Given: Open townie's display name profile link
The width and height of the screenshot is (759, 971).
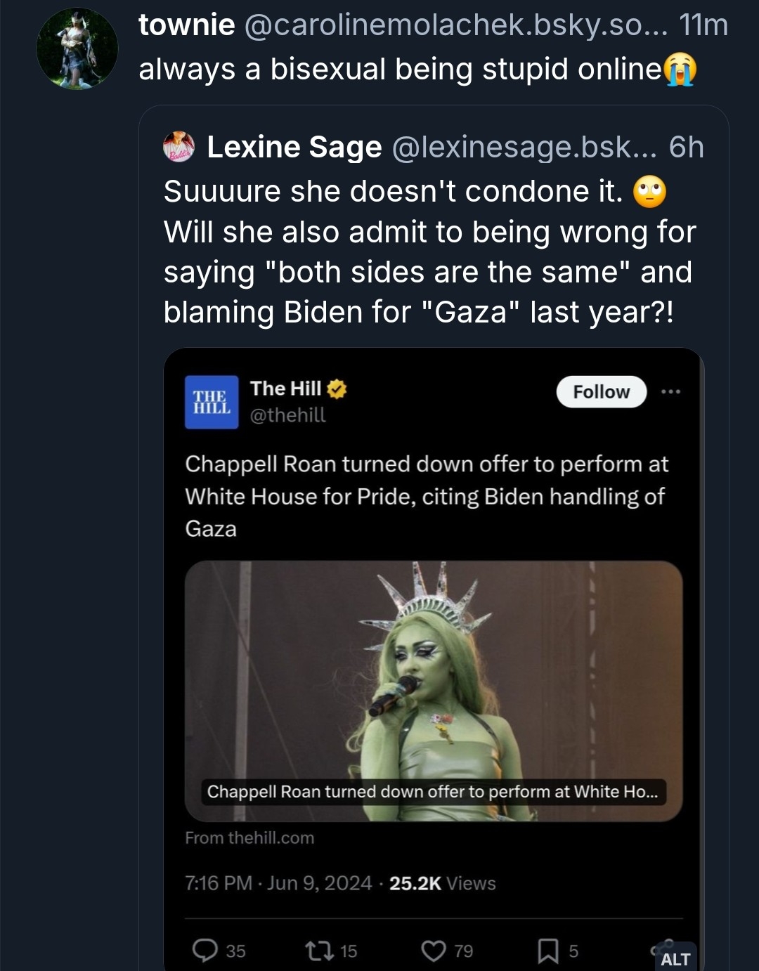Looking at the screenshot, I should point(187,25).
